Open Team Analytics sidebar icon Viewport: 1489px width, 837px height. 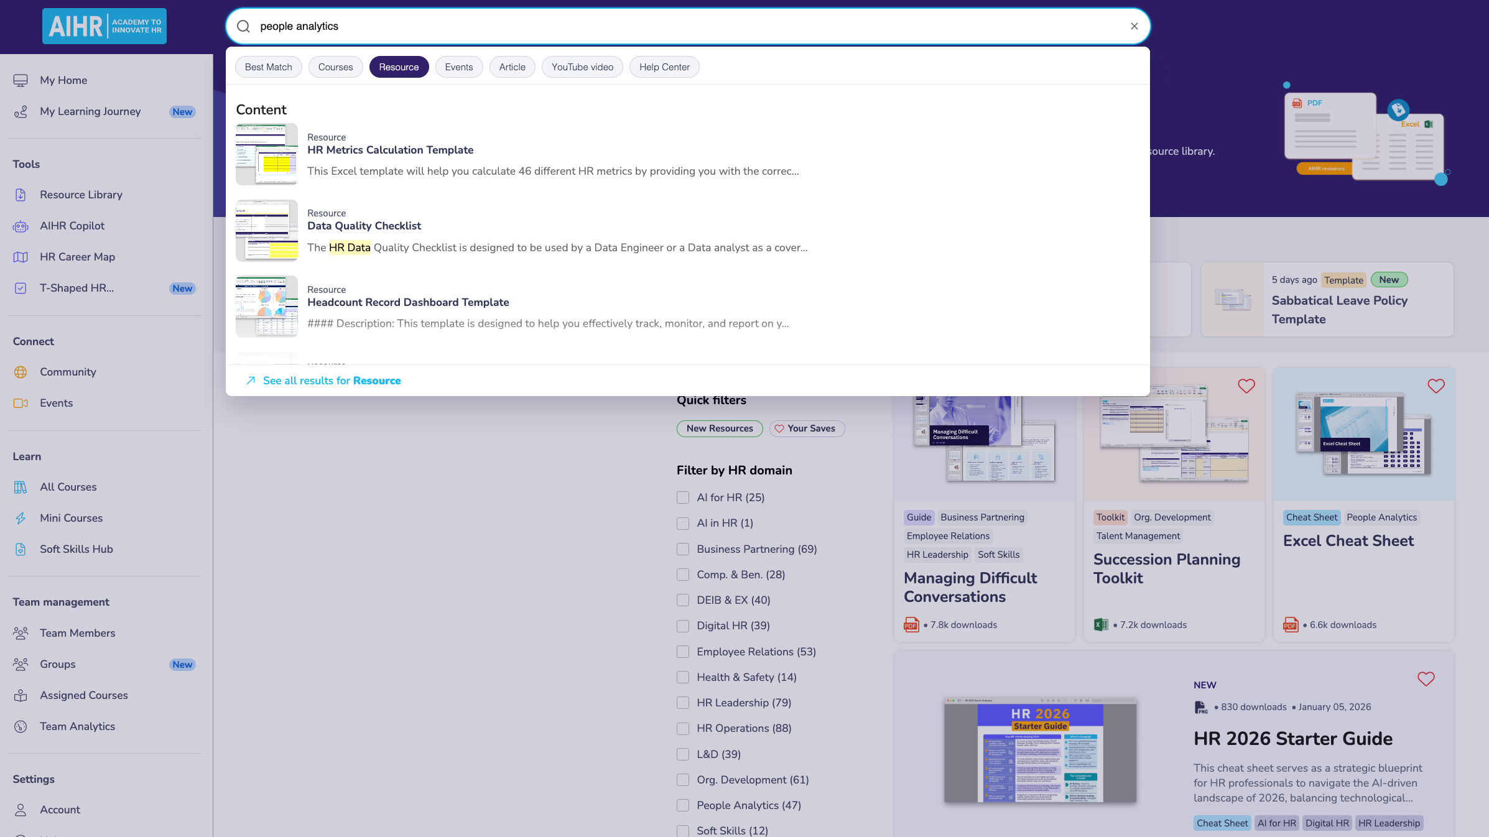21,726
